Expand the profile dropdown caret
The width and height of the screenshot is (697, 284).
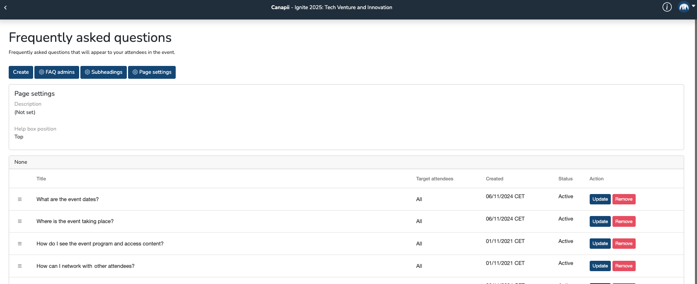click(693, 6)
